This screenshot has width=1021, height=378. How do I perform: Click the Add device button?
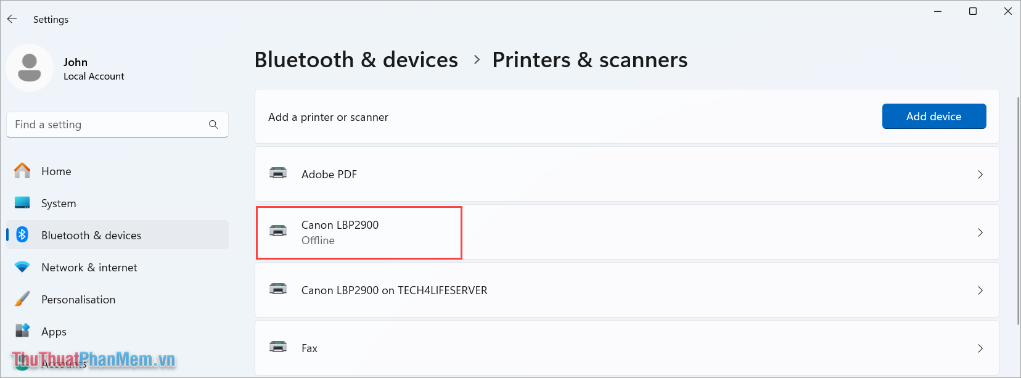(933, 116)
